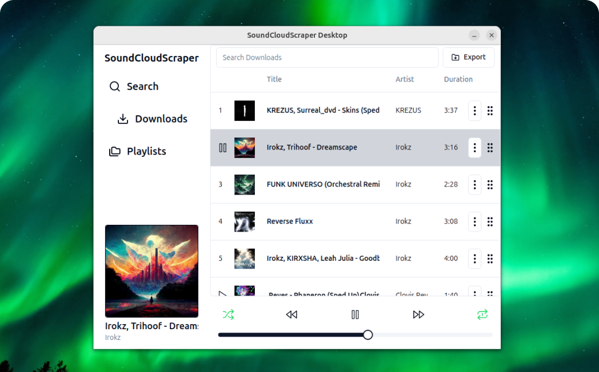This screenshot has height=372, width=599.
Task: Open the options menu for Goodbye by Irokz
Action: point(474,258)
